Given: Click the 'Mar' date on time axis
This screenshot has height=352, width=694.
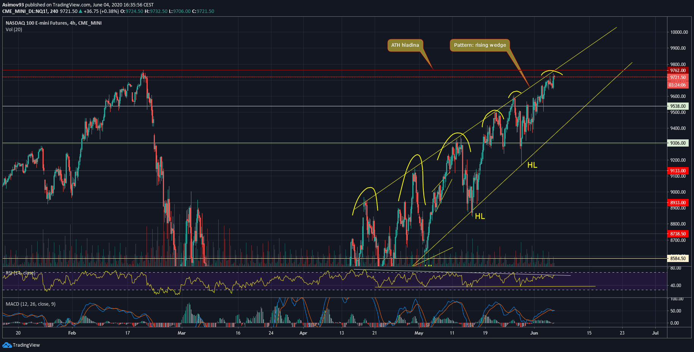Looking at the screenshot, I should pos(182,333).
